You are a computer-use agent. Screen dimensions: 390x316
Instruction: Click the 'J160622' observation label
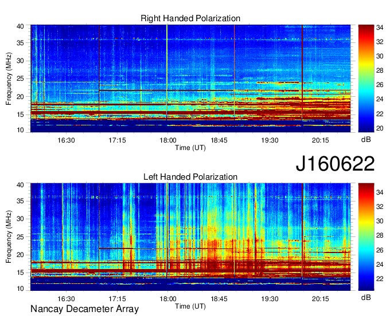tap(335, 164)
